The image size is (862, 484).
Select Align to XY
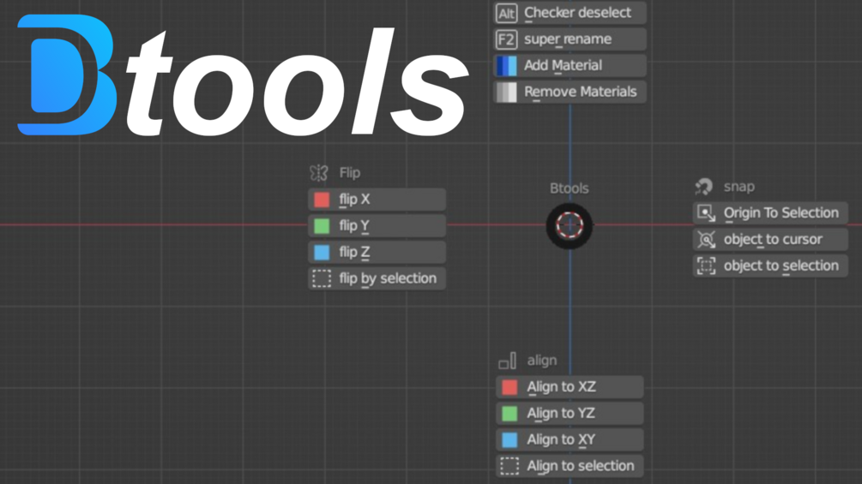[x=570, y=439]
